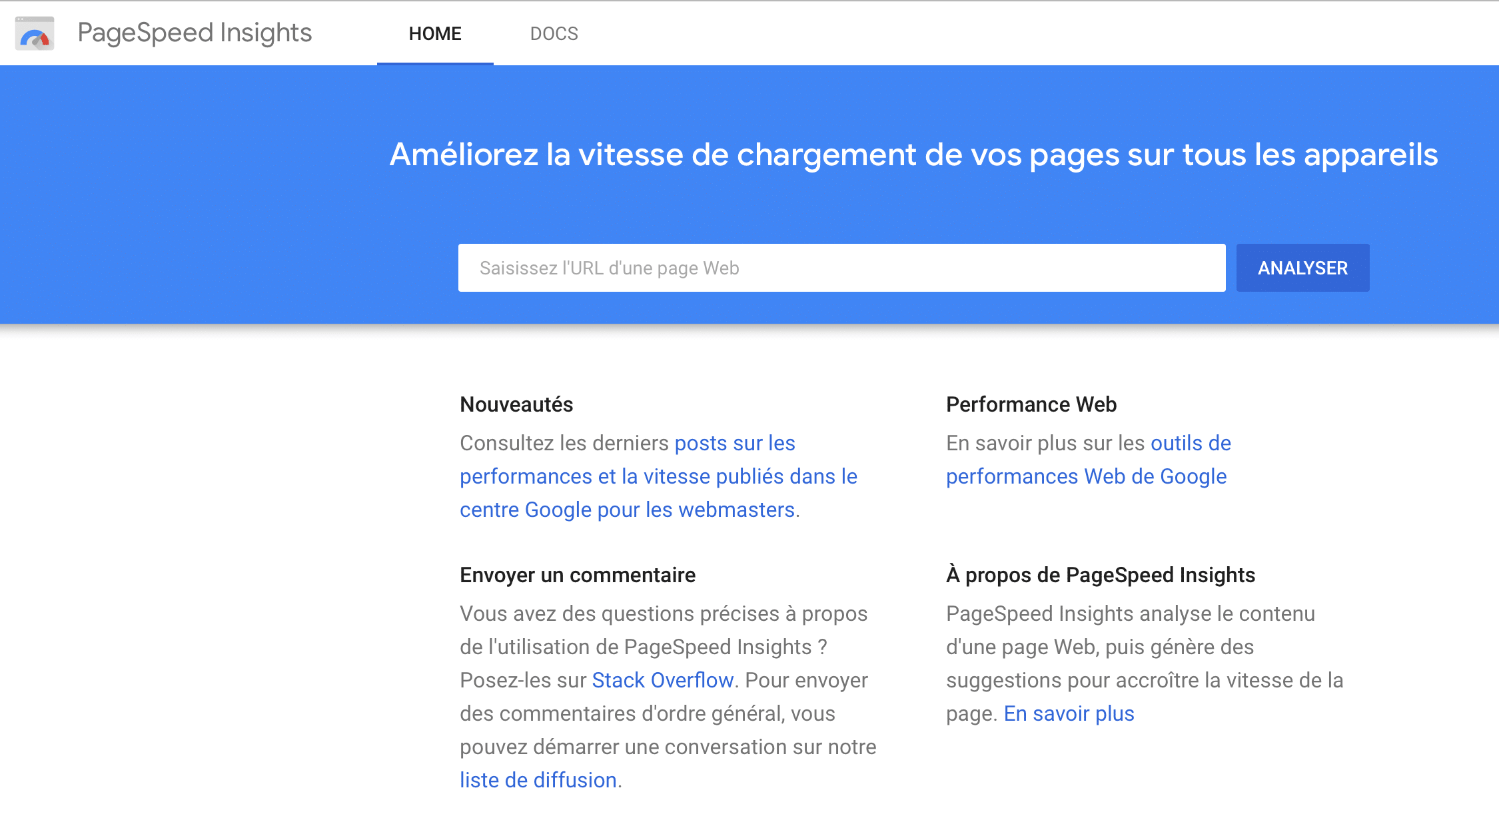Click the 'À propos de PageSpeed Insights' heading
This screenshot has width=1499, height=818.
(x=1100, y=575)
